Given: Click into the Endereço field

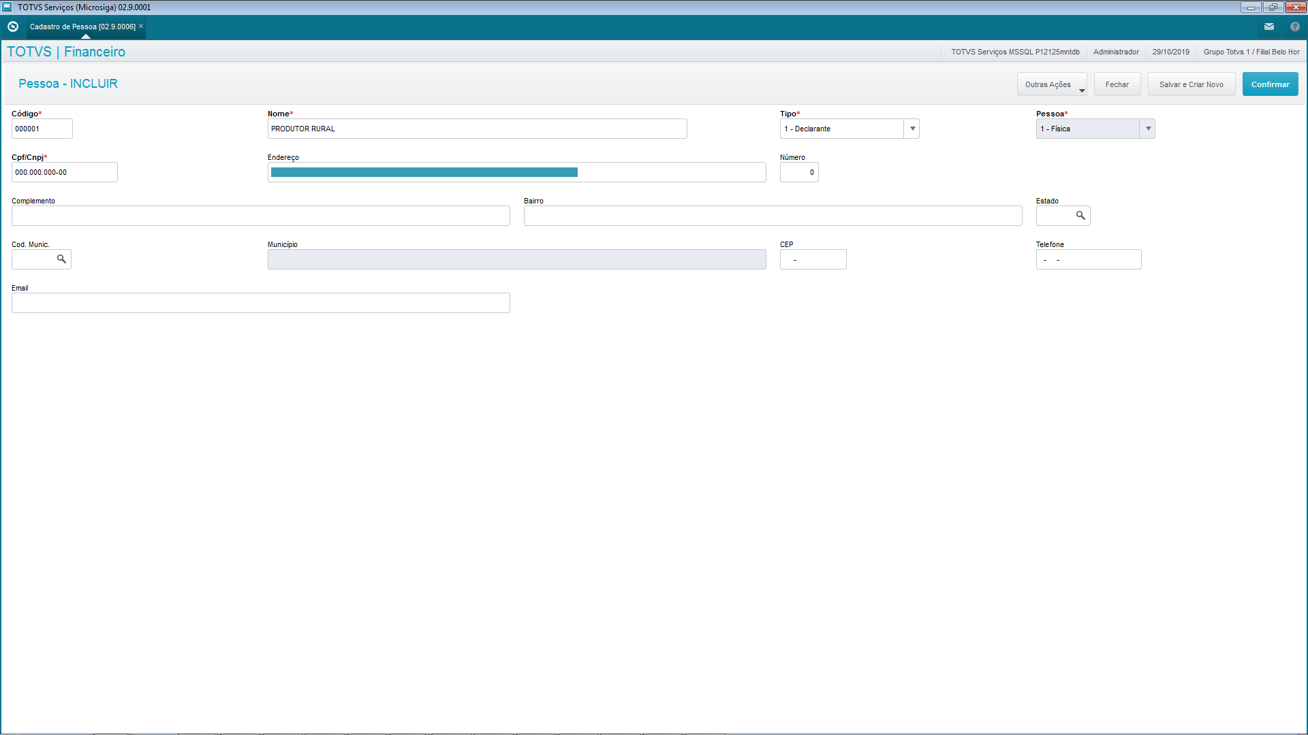Looking at the screenshot, I should (x=516, y=172).
